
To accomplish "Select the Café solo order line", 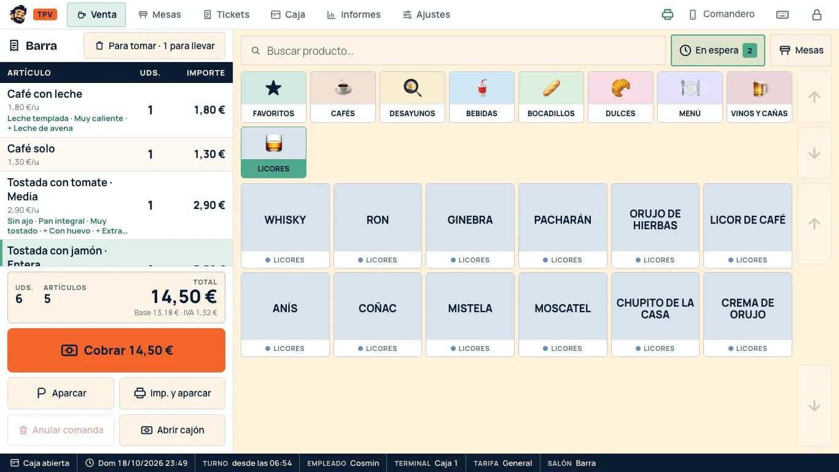I will 116,154.
